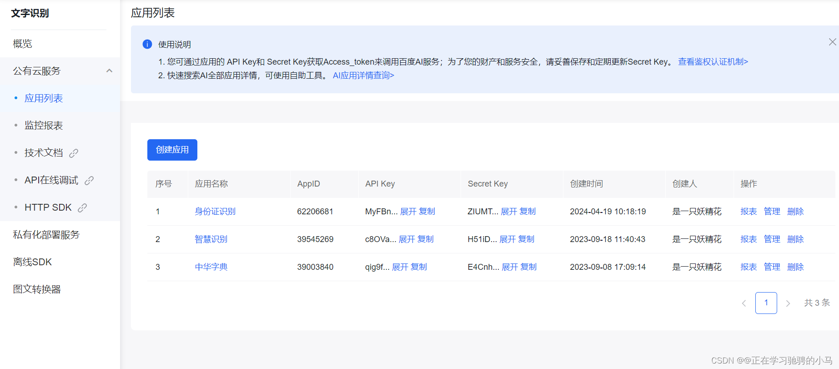This screenshot has height=369, width=839.
Task: Expand Secret Key H51iD...
Action: [x=507, y=239]
